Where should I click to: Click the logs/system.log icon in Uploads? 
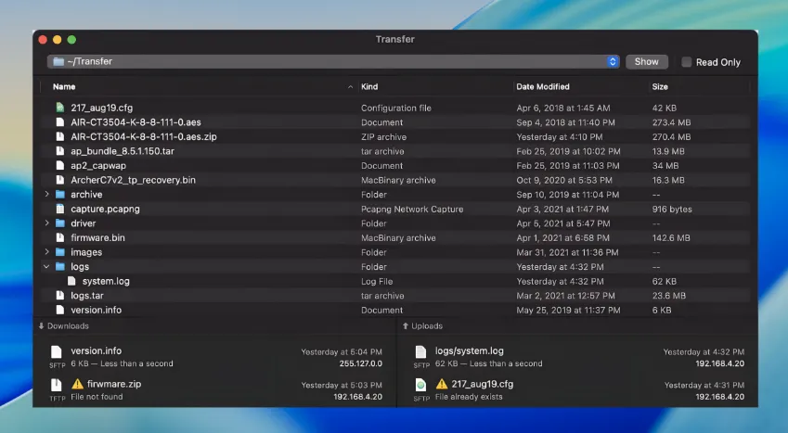420,351
